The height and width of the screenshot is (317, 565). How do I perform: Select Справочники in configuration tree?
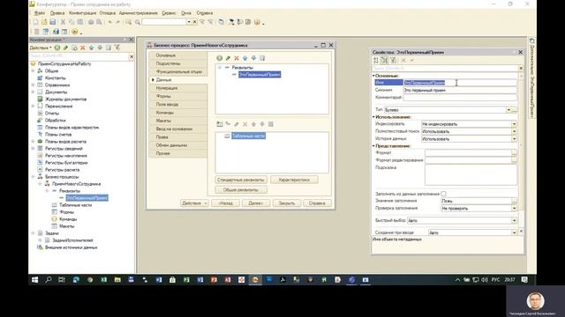[x=56, y=85]
